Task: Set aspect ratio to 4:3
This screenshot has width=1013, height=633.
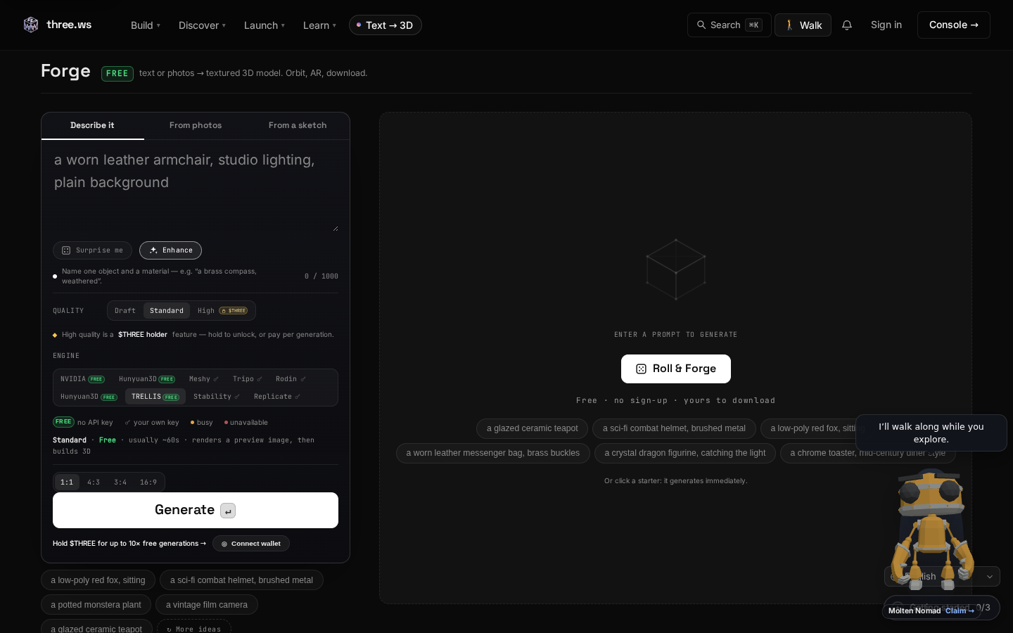Action: (x=94, y=482)
